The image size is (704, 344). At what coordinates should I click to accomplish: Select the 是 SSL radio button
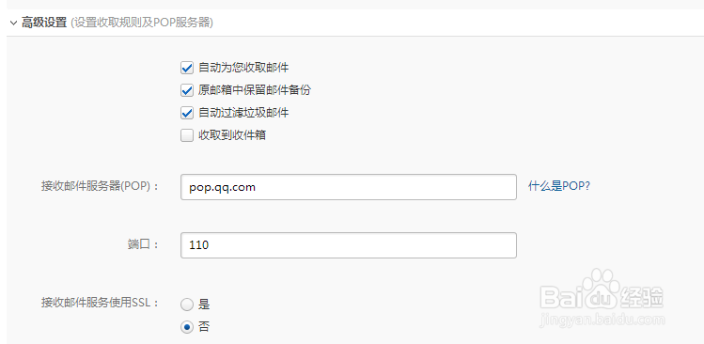pos(187,305)
